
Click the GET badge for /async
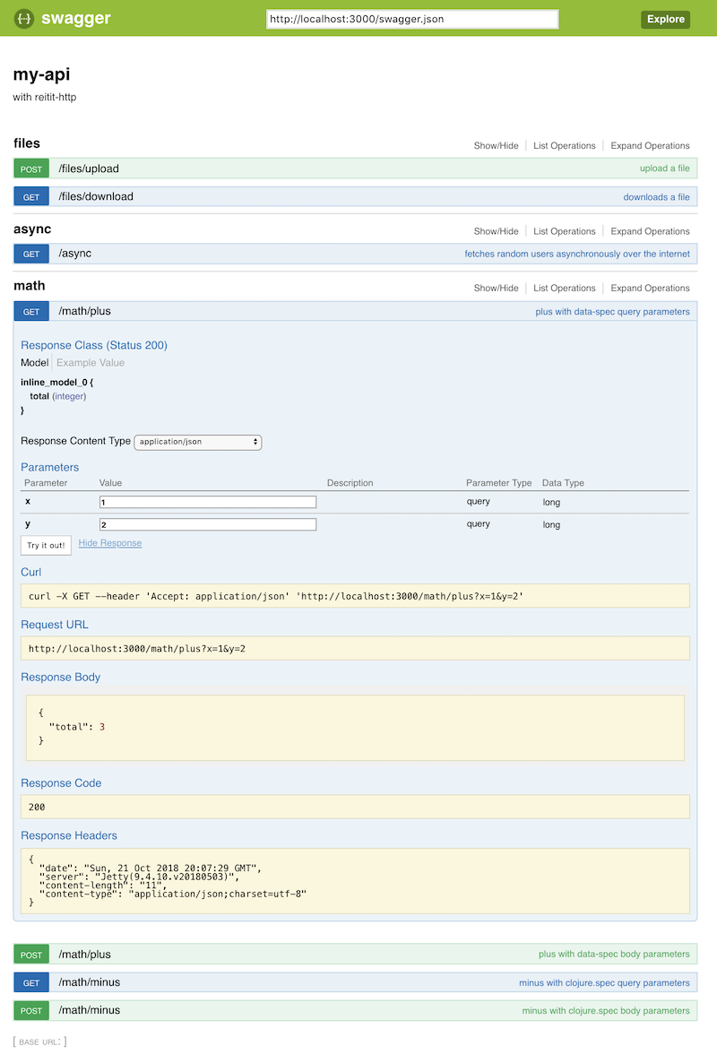pos(31,254)
